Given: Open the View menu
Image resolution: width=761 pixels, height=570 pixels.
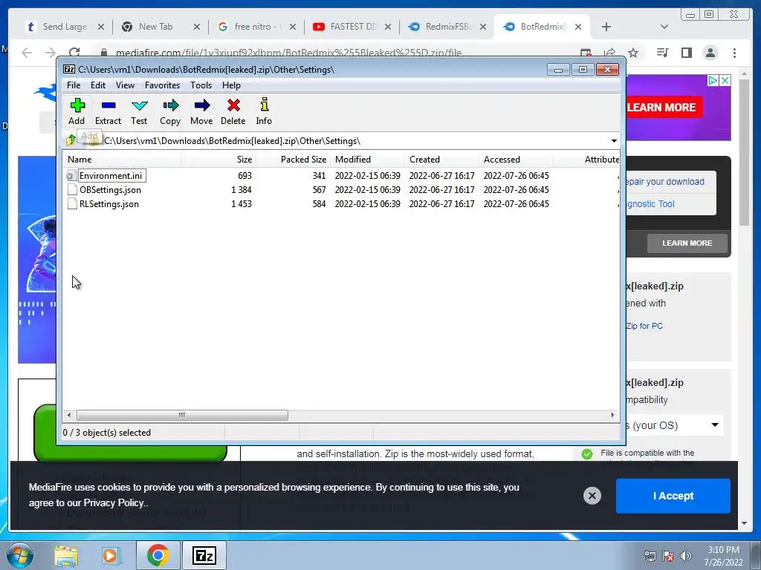Looking at the screenshot, I should (x=125, y=85).
